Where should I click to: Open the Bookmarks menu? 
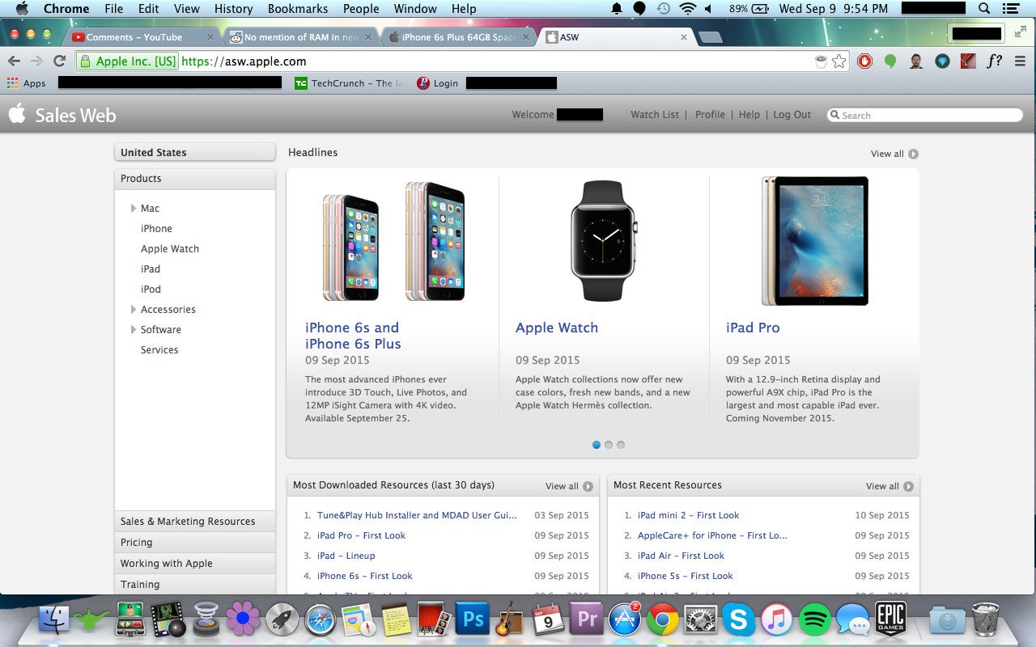coord(298,8)
